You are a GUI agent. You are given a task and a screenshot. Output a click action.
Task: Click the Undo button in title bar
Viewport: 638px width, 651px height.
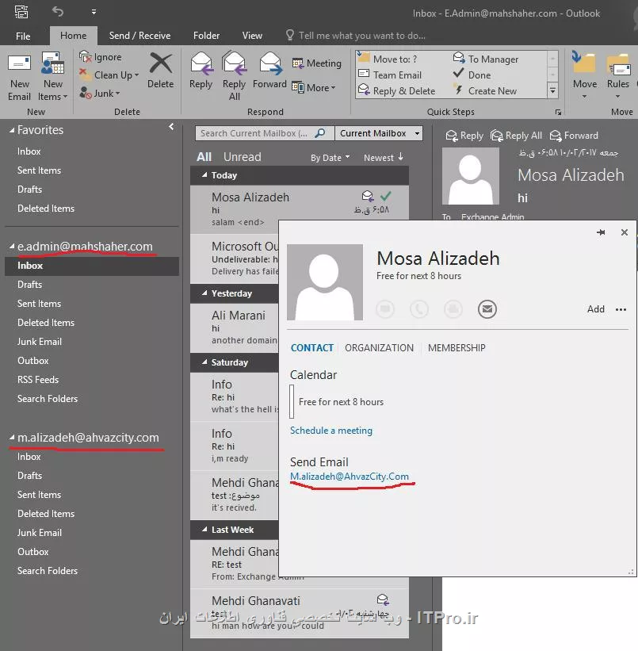tap(58, 12)
